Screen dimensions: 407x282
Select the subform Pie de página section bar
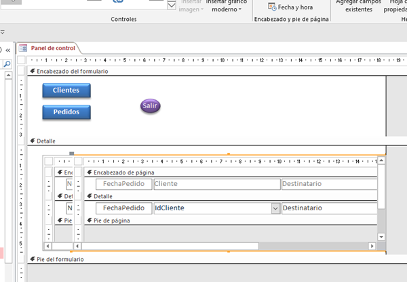pyautogui.click(x=231, y=220)
